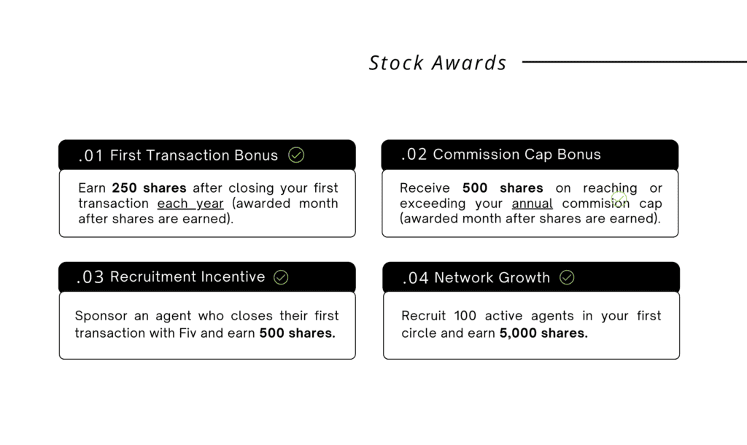Select the ".04 Network Growth" header

476,278
